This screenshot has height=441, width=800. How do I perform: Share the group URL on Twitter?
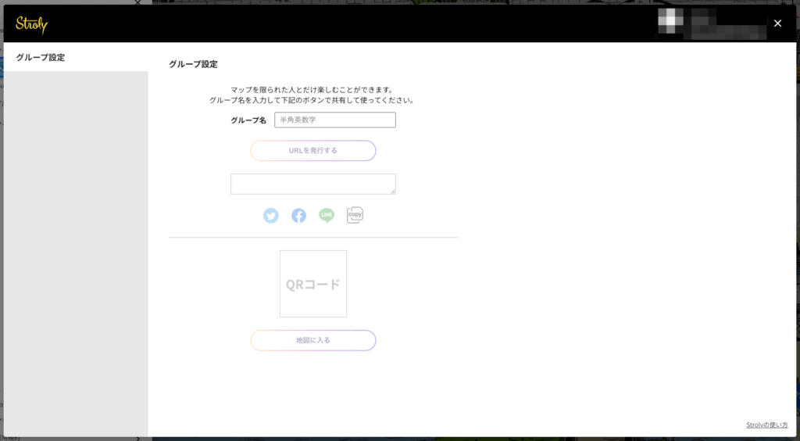click(270, 216)
